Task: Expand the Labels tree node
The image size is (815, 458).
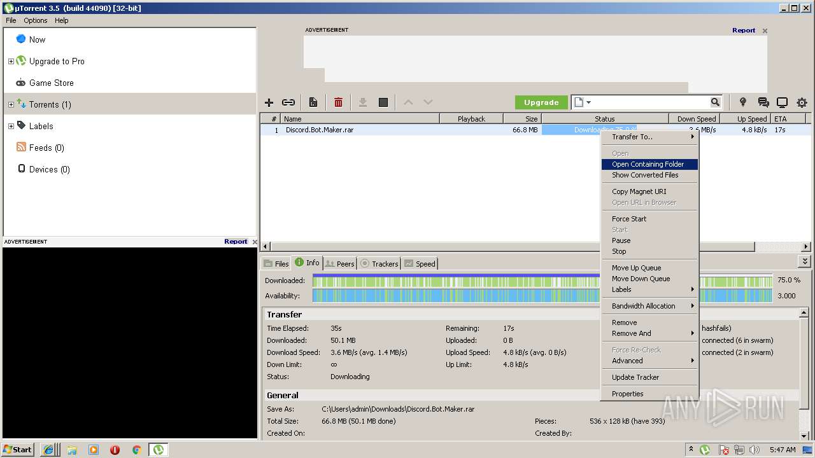Action: [11, 126]
